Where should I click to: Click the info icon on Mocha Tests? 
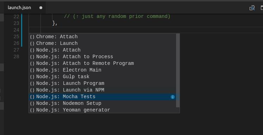coord(173,97)
